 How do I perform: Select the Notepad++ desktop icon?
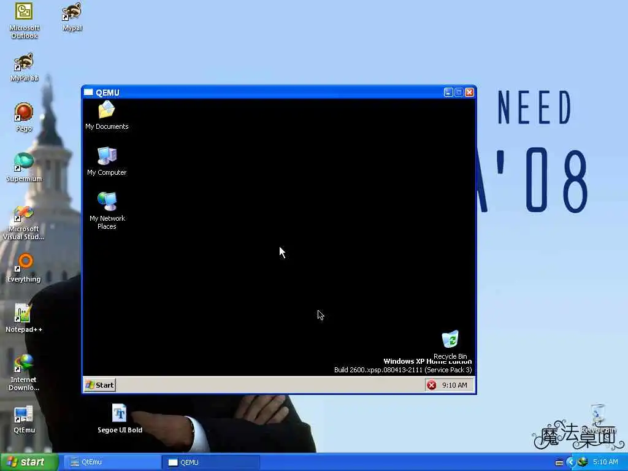[24, 318]
